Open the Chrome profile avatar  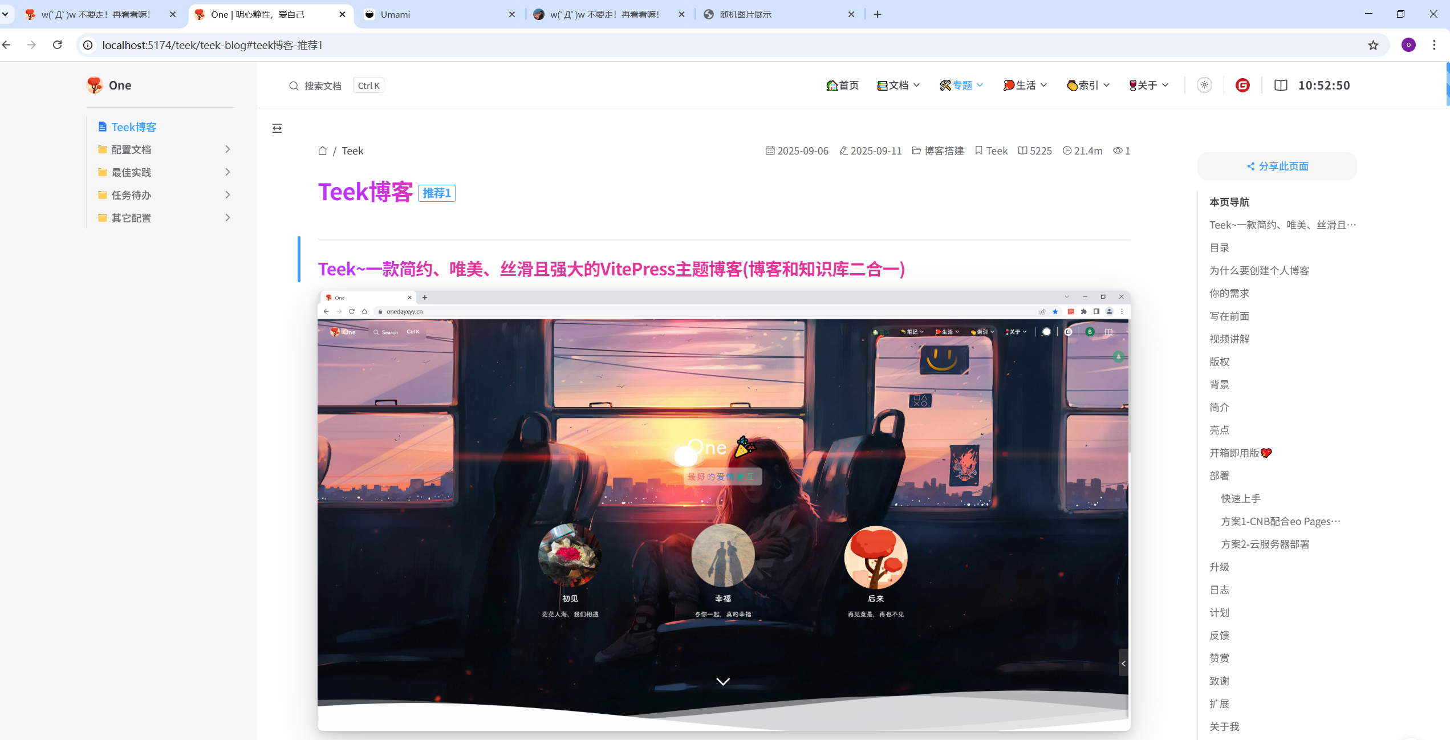1408,45
